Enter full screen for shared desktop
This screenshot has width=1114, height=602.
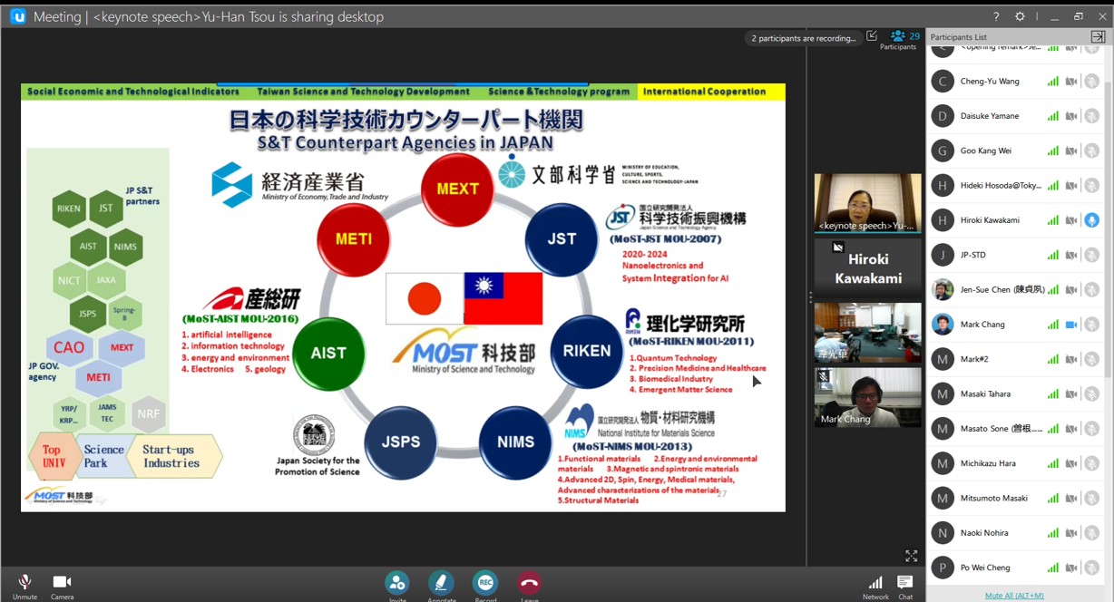point(911,556)
